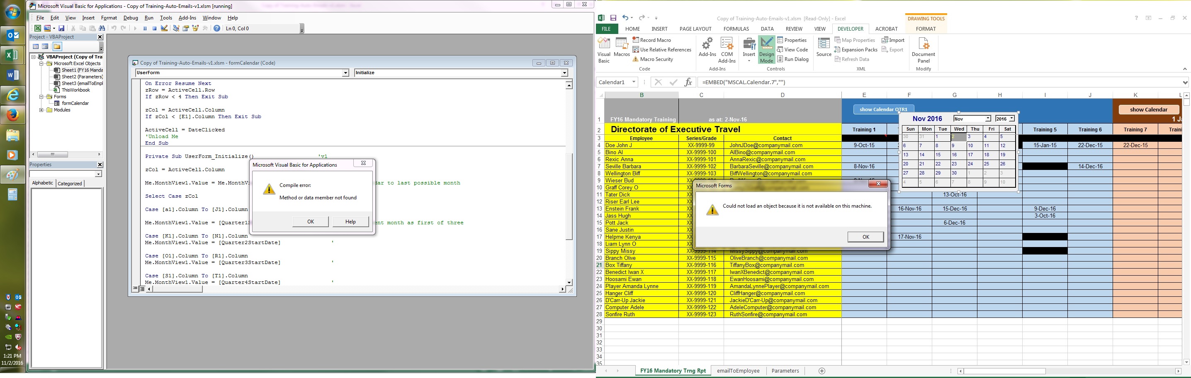This screenshot has width=1191, height=378.
Task: Click OK on the Microsoft Forms dialog
Action: pyautogui.click(x=865, y=237)
